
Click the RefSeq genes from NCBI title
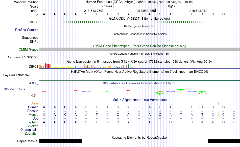pos(139,26)
